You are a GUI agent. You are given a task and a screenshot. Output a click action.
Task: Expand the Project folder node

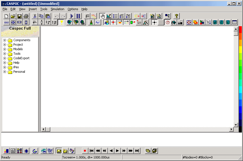tap(5, 45)
